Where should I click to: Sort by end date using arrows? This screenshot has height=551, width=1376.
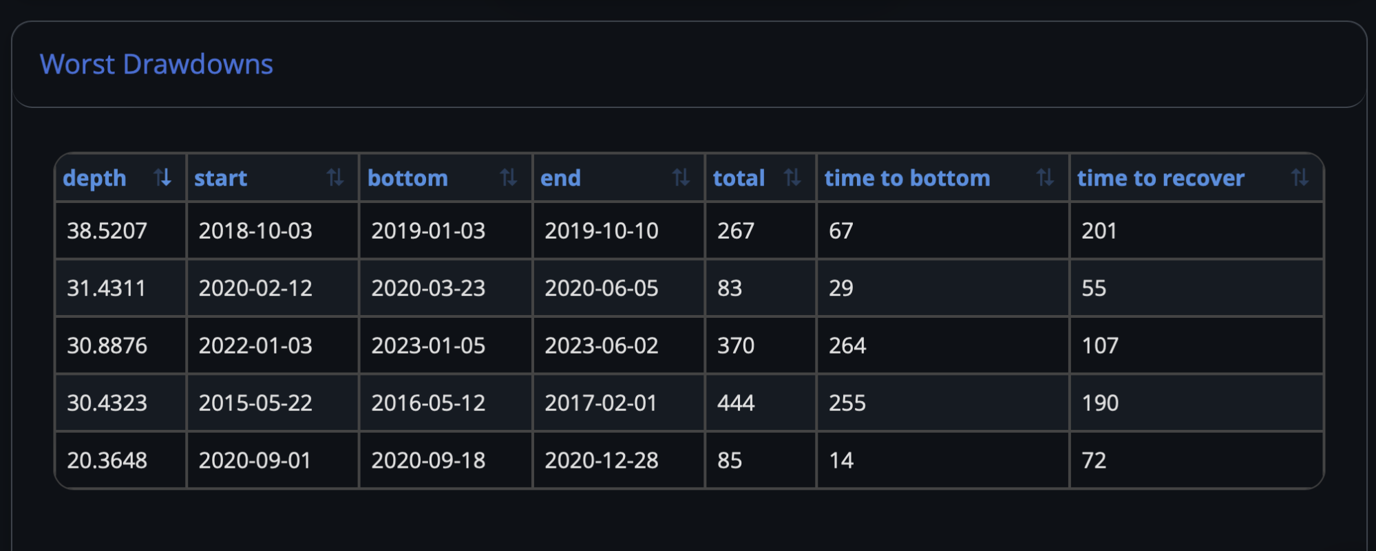(681, 177)
